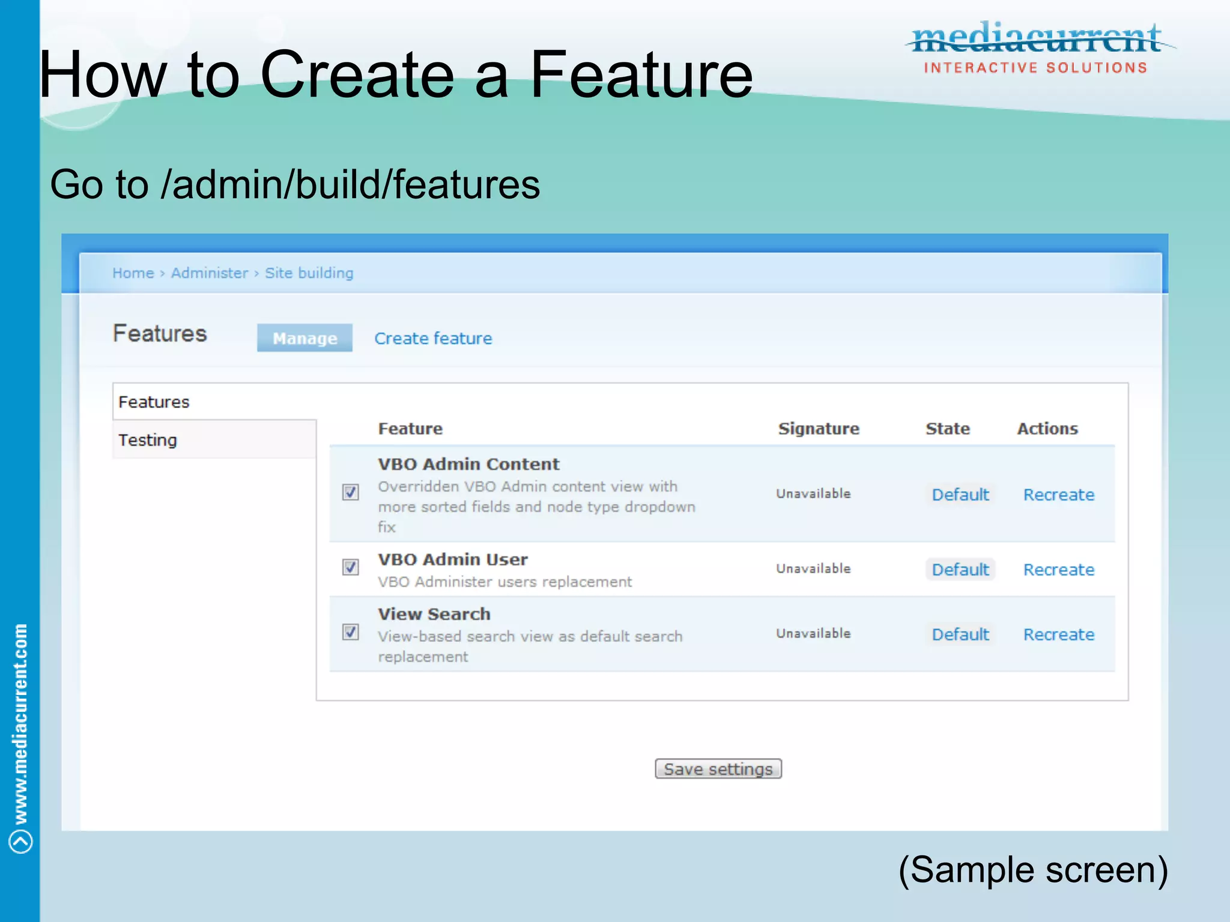Viewport: 1230px width, 922px height.
Task: Click the View Search title
Action: click(x=434, y=614)
